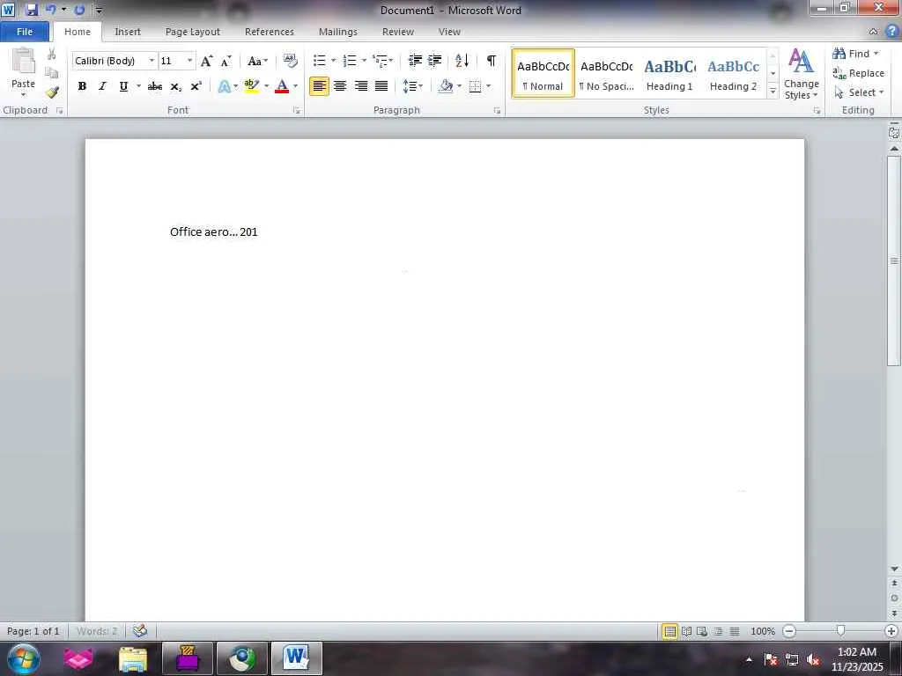Open the Select dropdown in Editing
Viewport: 902px width, 676px height.
858,92
